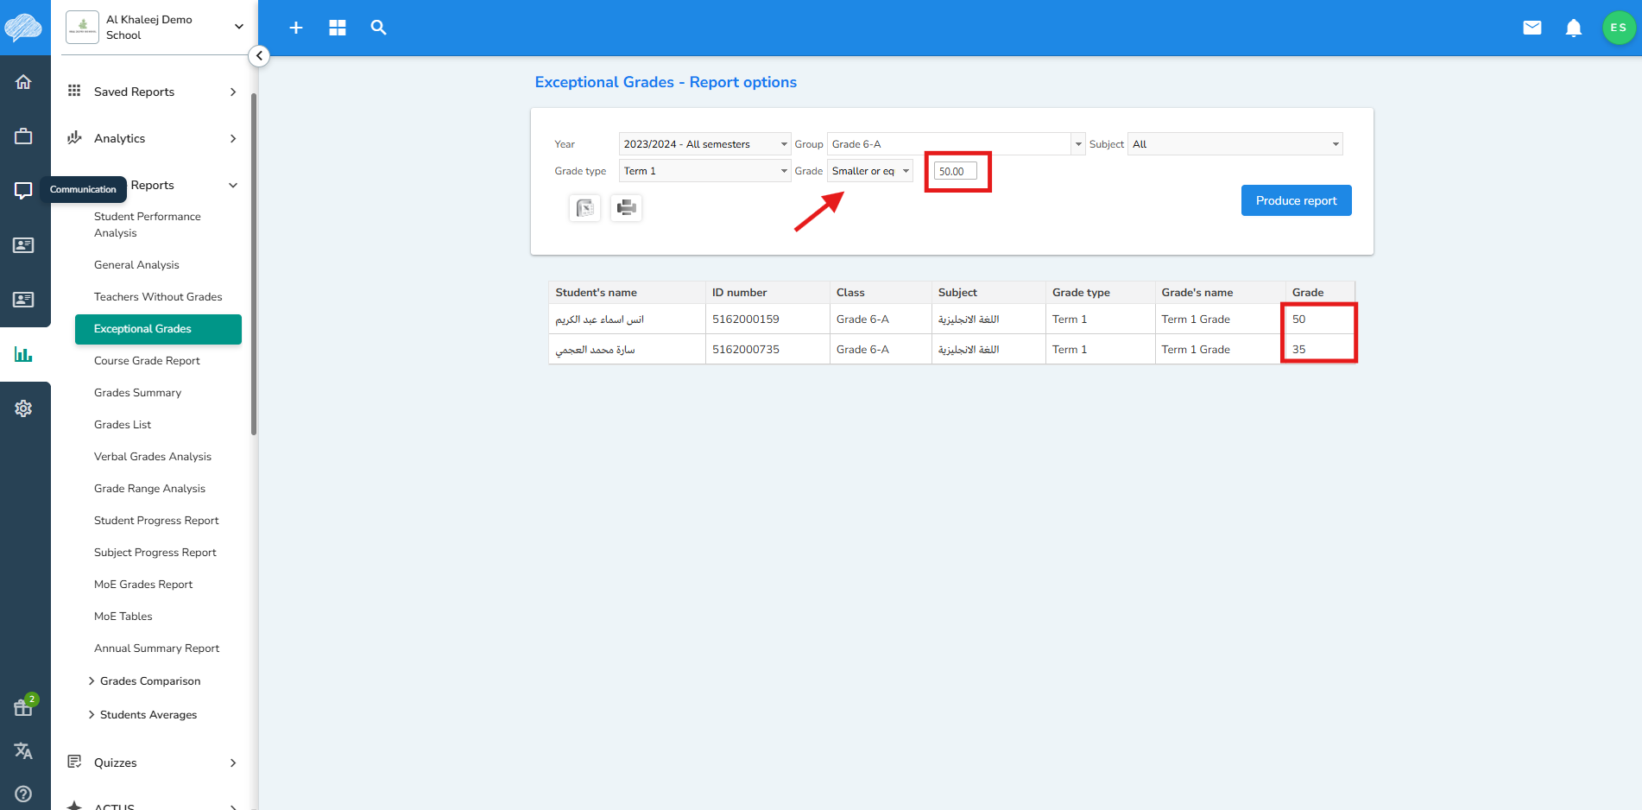This screenshot has height=810, width=1642.
Task: Click the grade value field 50.00
Action: tap(956, 171)
